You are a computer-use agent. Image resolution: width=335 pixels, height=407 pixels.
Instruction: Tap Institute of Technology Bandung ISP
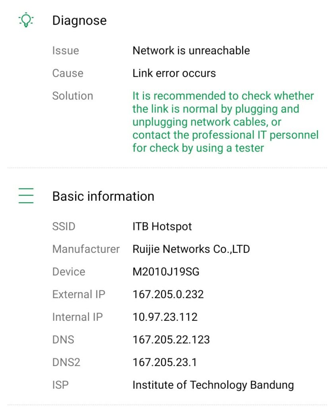tap(213, 385)
